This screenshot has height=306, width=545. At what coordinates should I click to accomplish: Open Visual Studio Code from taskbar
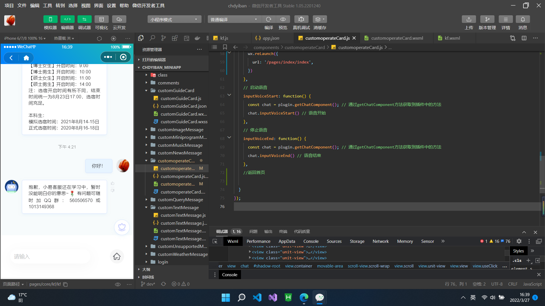click(x=257, y=297)
